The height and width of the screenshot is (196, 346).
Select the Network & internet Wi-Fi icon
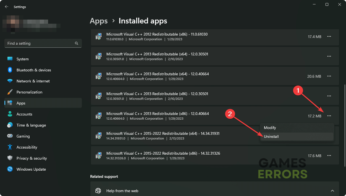click(x=10, y=81)
